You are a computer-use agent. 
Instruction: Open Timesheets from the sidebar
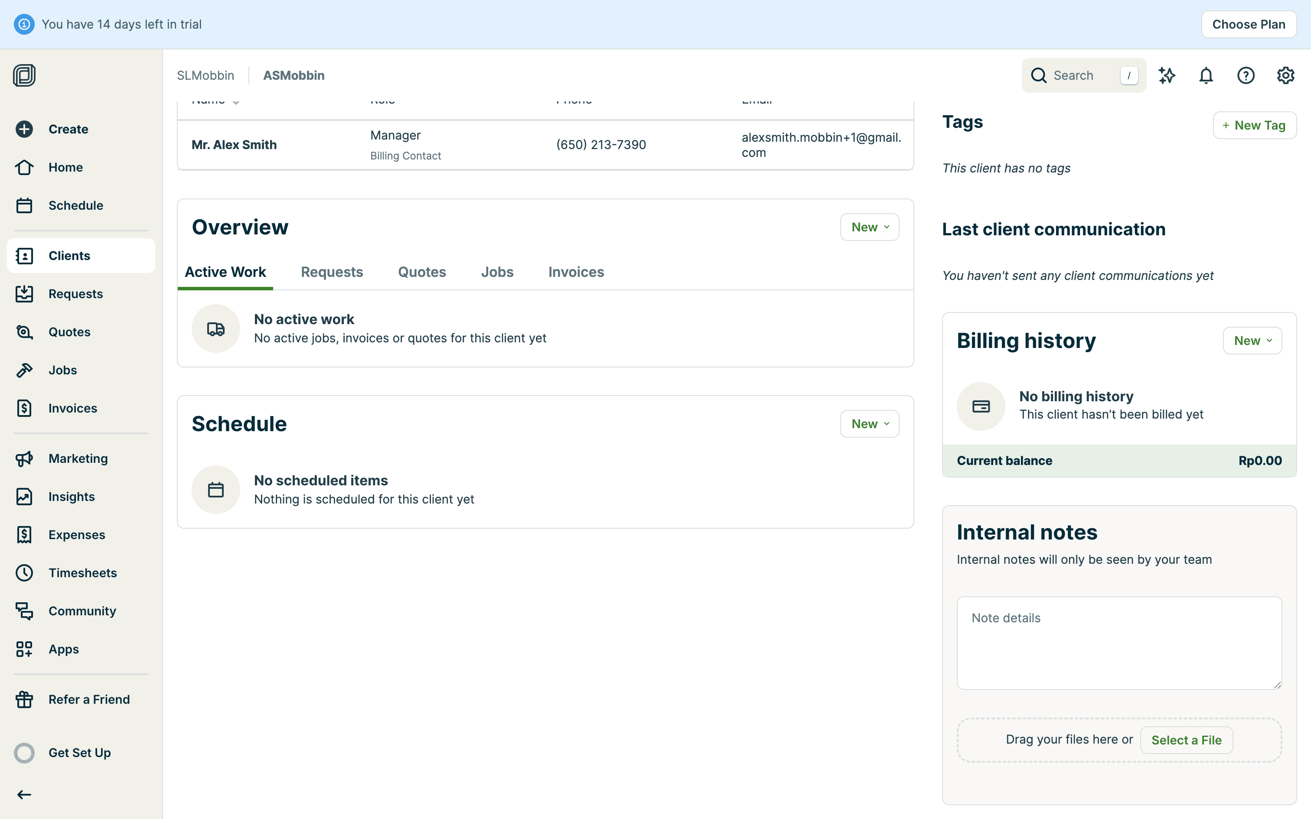[x=82, y=572]
